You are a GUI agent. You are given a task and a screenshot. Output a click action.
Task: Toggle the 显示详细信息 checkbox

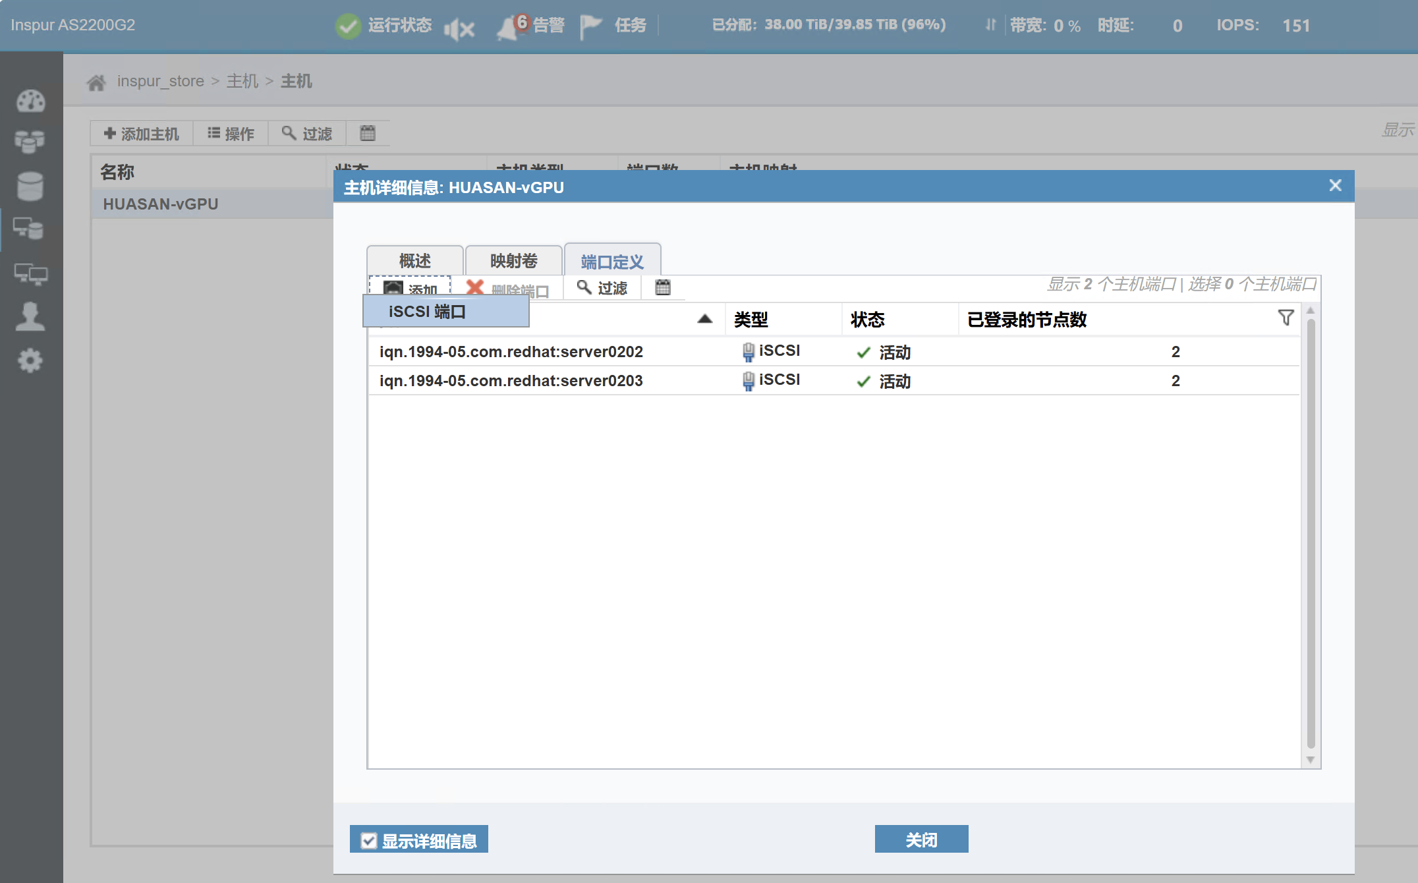coord(368,841)
